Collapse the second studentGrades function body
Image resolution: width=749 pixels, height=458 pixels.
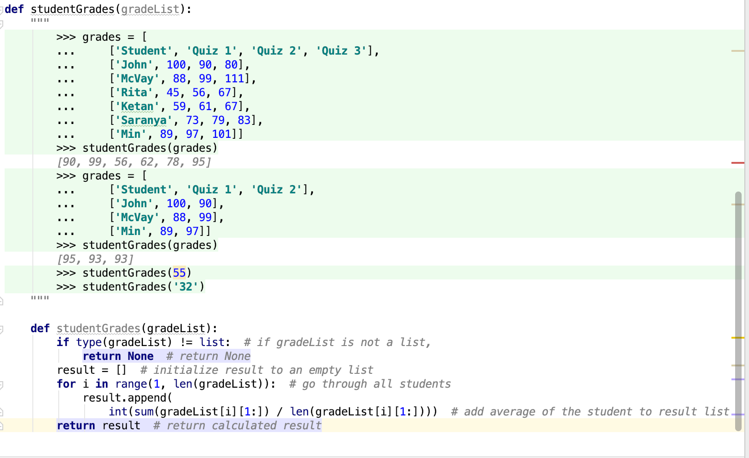(2, 328)
